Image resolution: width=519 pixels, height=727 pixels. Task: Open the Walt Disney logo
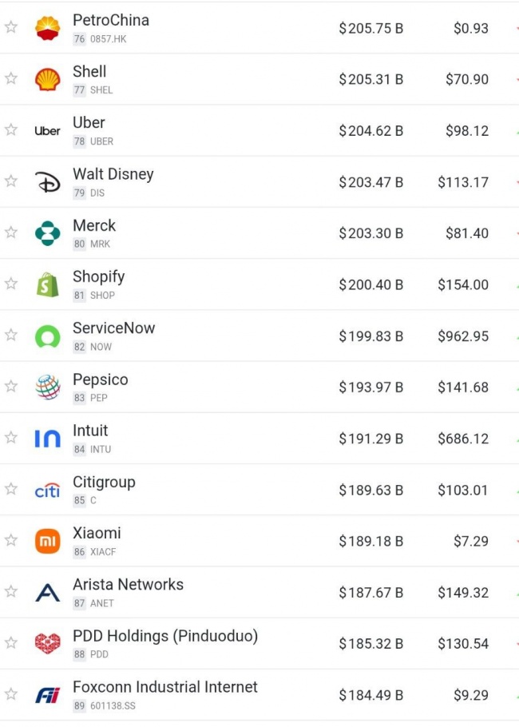point(47,182)
